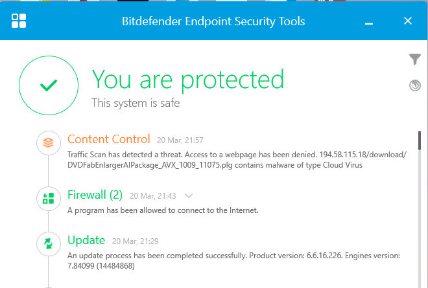Screen dimensions: 428x288
Task: Click the Firewall (2) heading
Action: tap(95, 195)
